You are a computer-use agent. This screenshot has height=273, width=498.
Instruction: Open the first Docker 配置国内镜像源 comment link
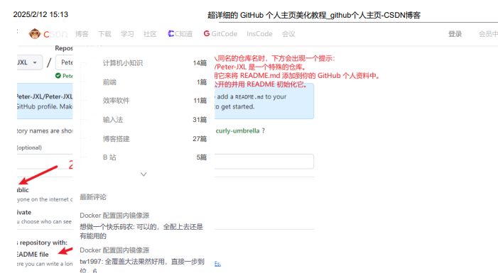pos(114,216)
